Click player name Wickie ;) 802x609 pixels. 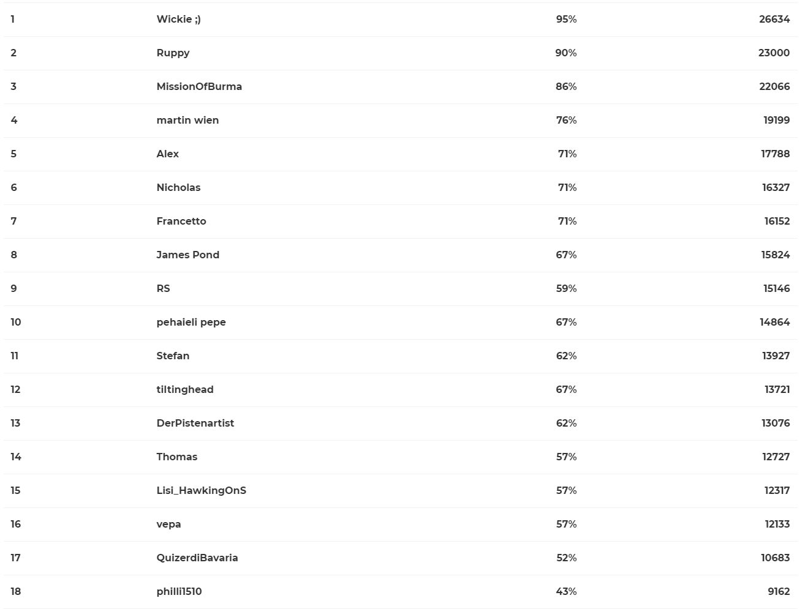click(x=178, y=20)
